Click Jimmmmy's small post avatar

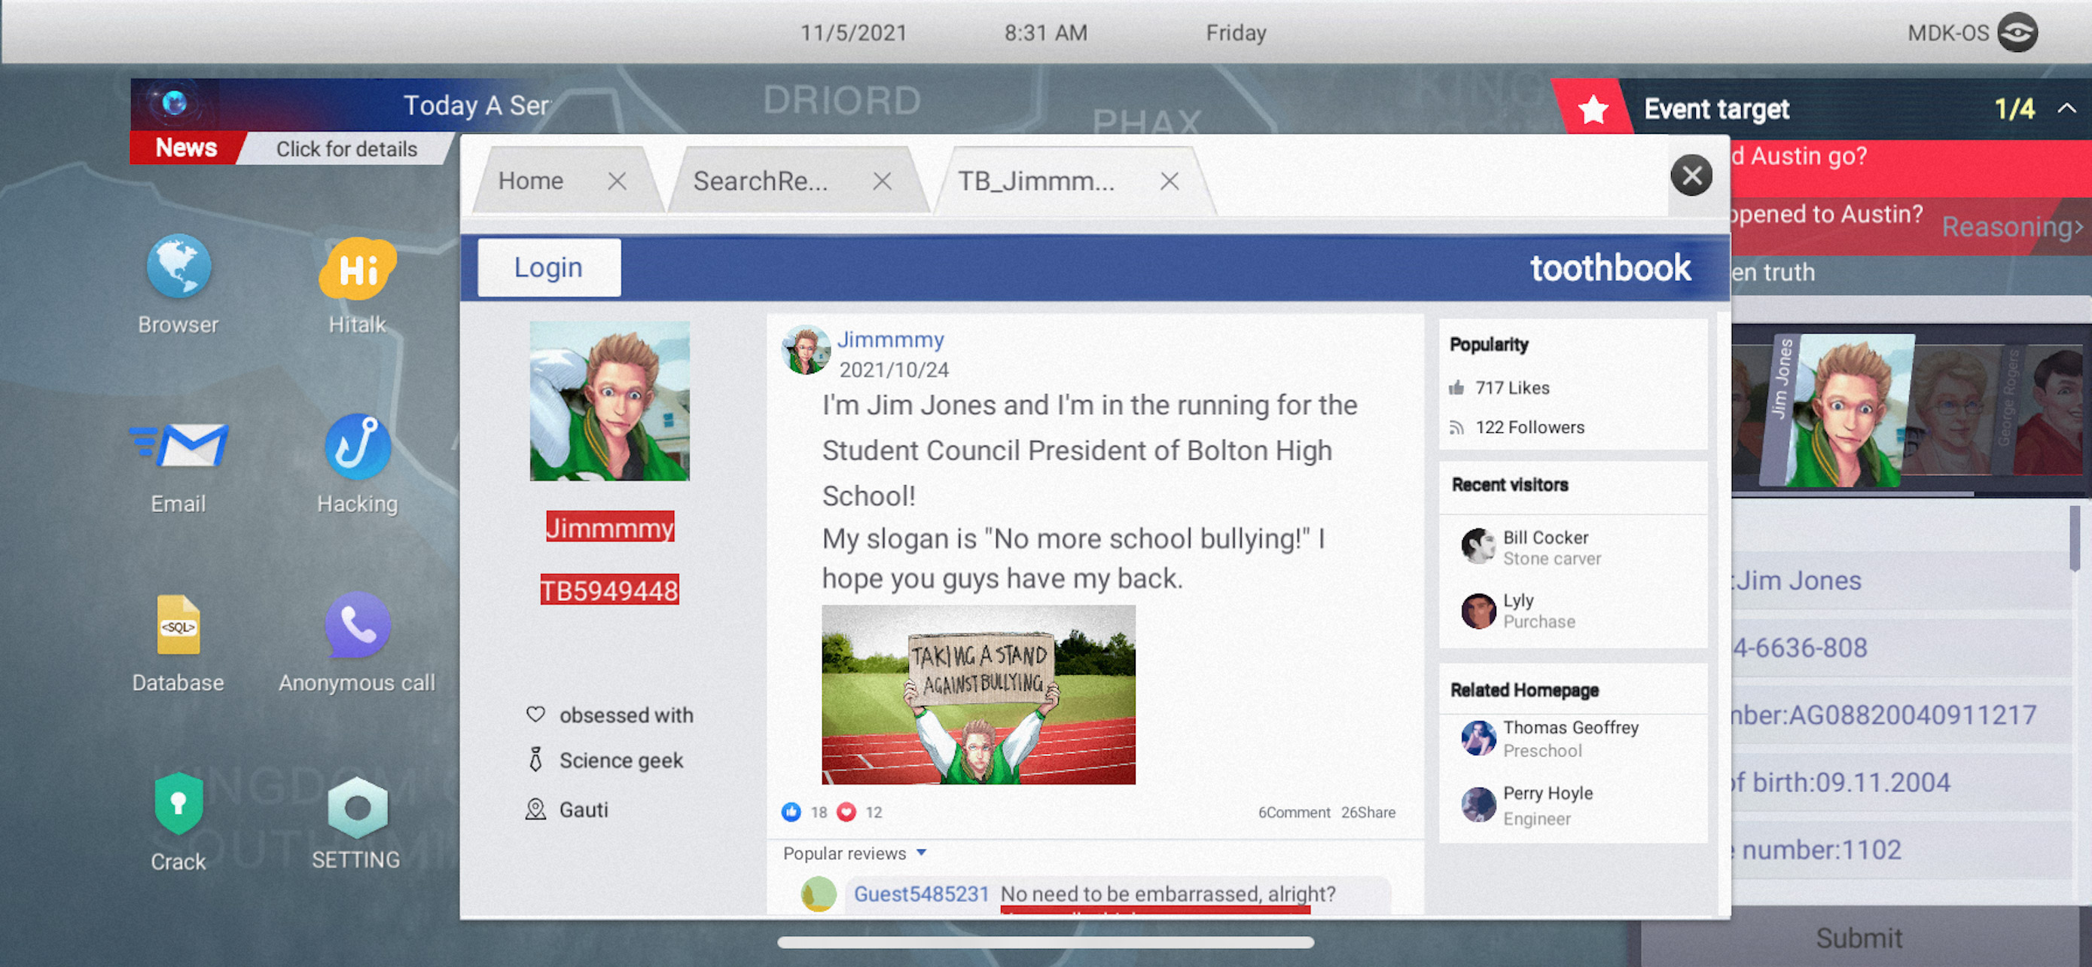(x=806, y=351)
